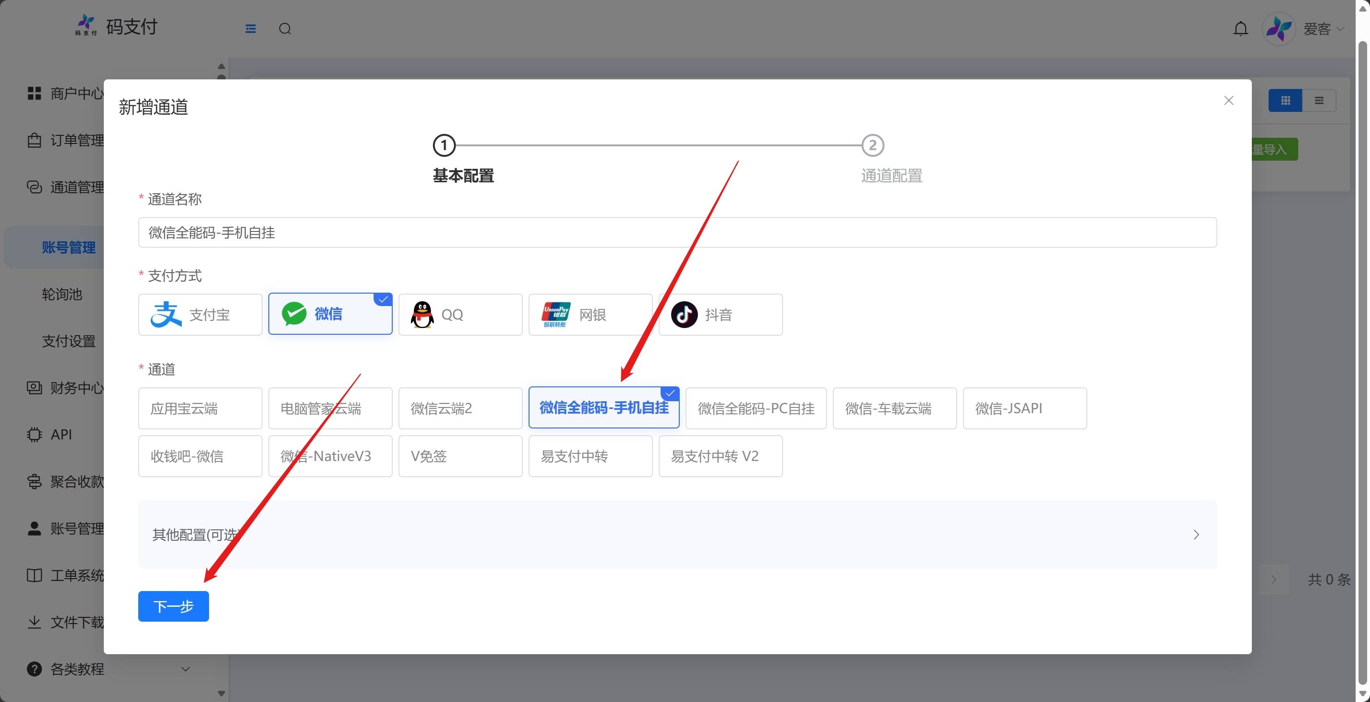Screen dimensions: 1370x702
Task: Click the green 批量导入 button
Action: click(x=1274, y=150)
